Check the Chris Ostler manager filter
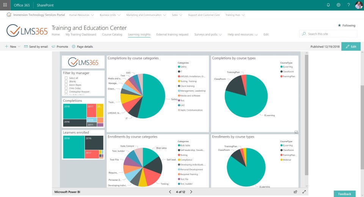 pyautogui.click(x=66, y=88)
